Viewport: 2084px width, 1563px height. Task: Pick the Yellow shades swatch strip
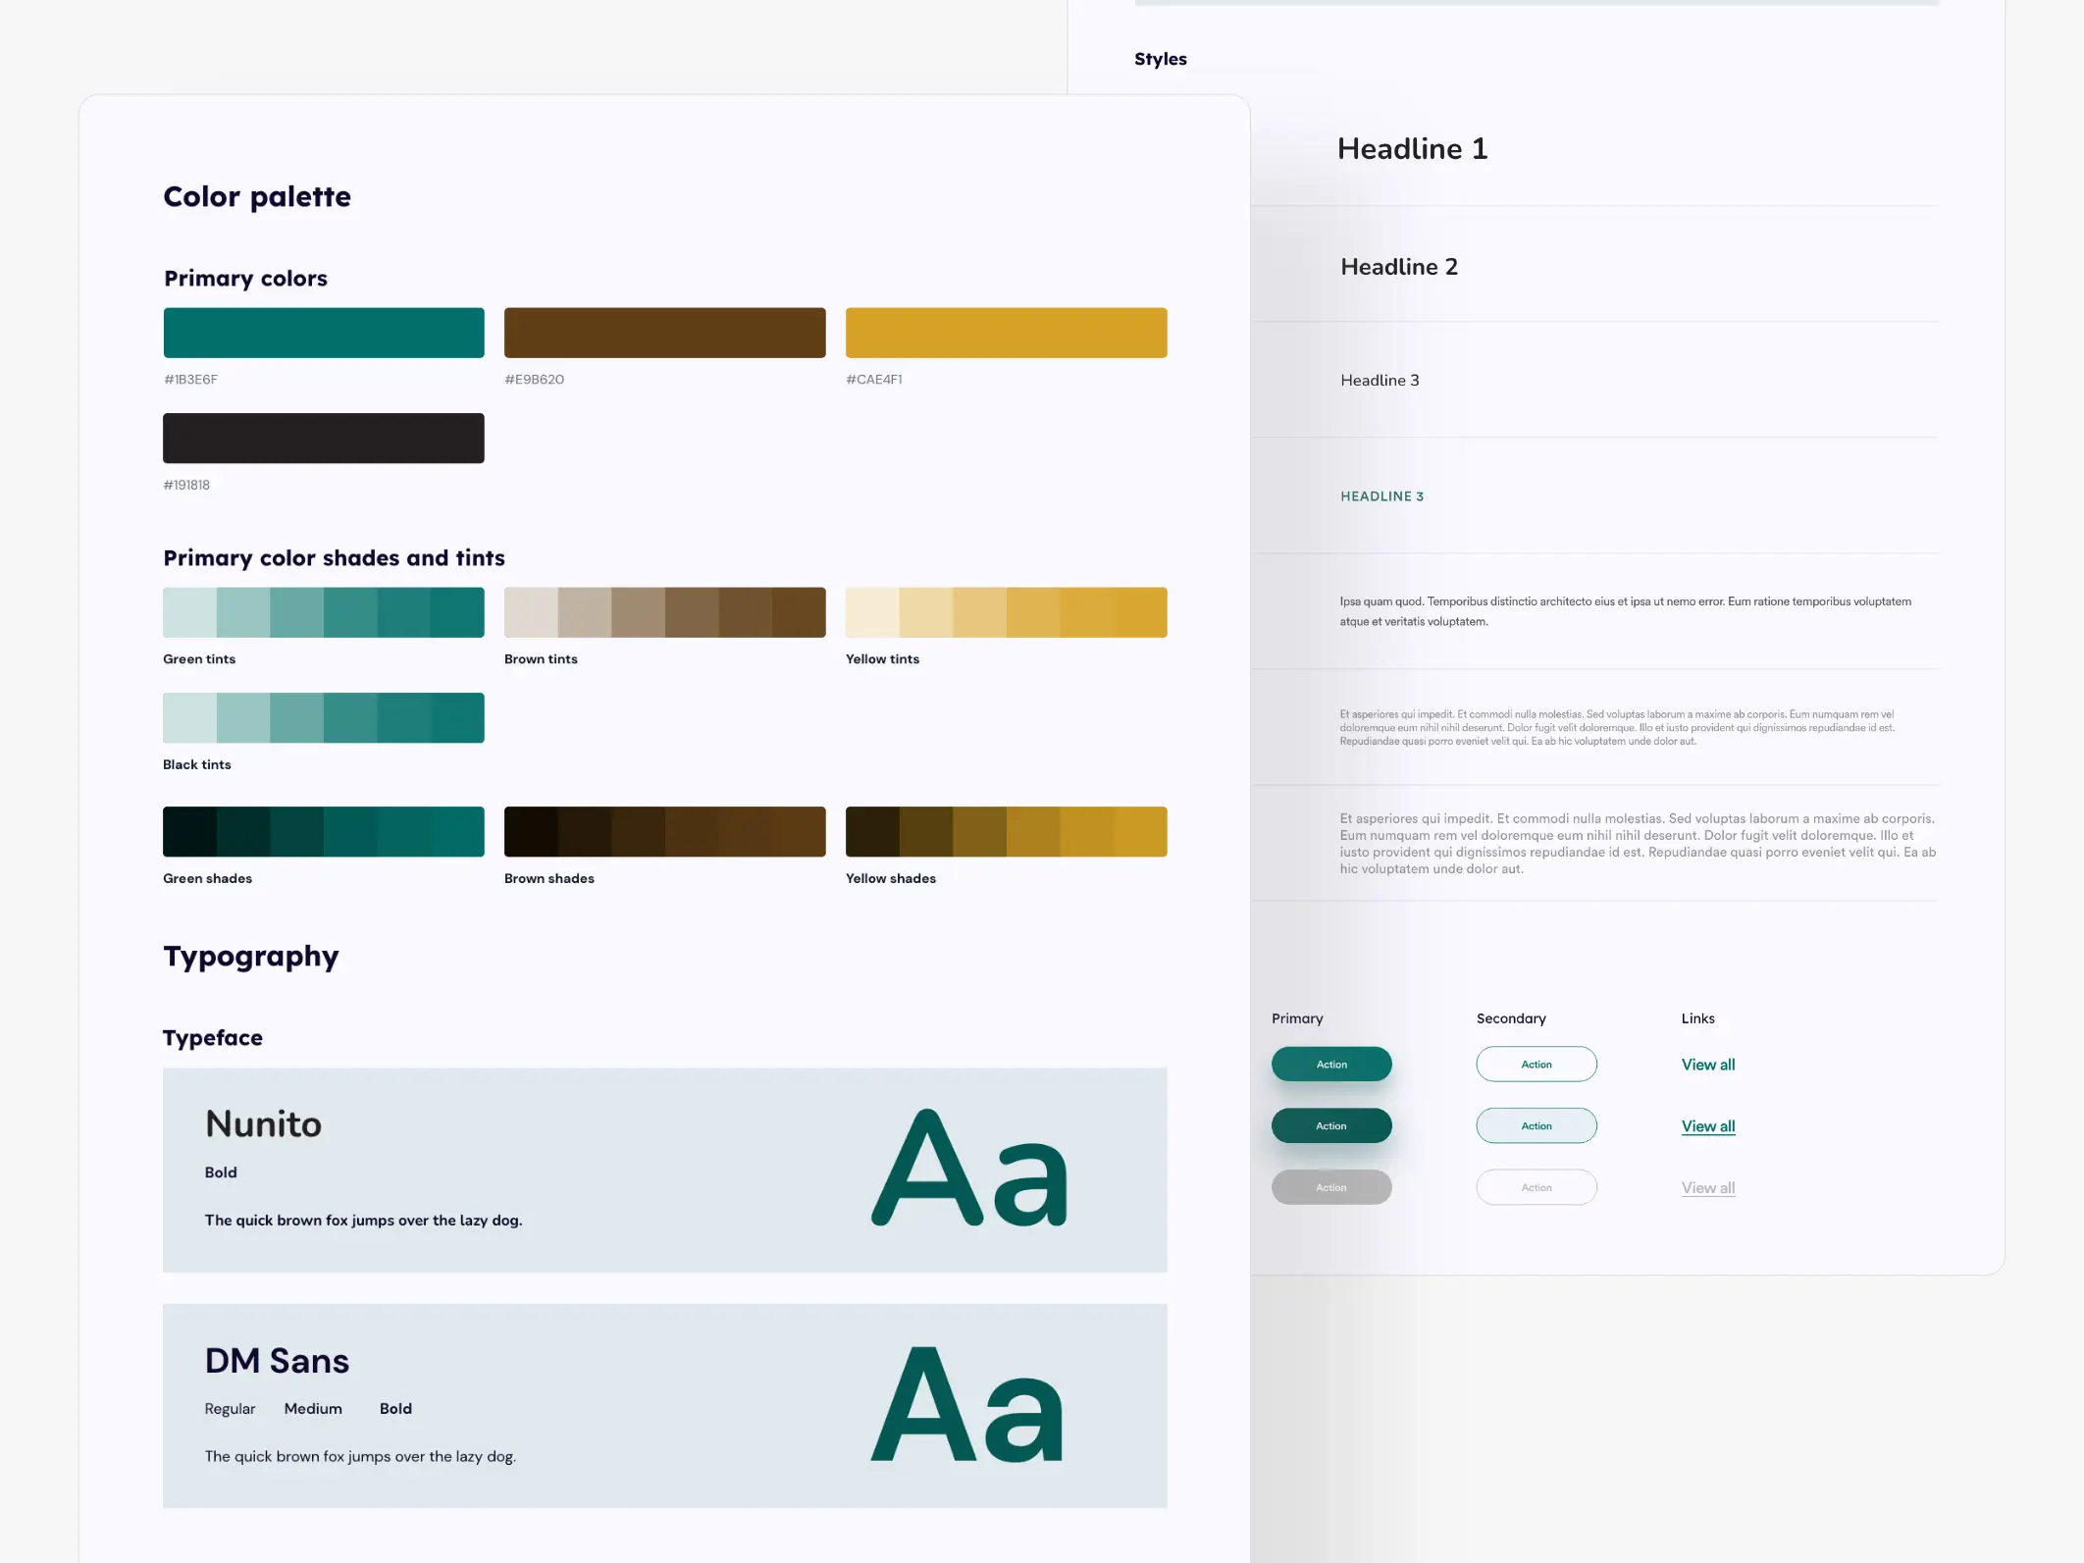click(x=1006, y=831)
